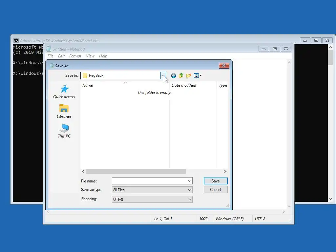Click the file list scroll left arrow
The width and height of the screenshot is (336, 252).
83,171
